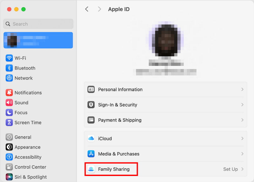This screenshot has width=254, height=182.
Task: Click the Notifications bell icon
Action: (9, 92)
